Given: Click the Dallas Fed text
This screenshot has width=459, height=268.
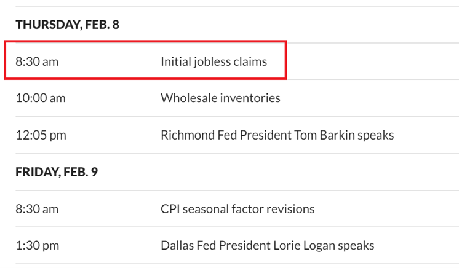Looking at the screenshot, I should click(x=187, y=245).
